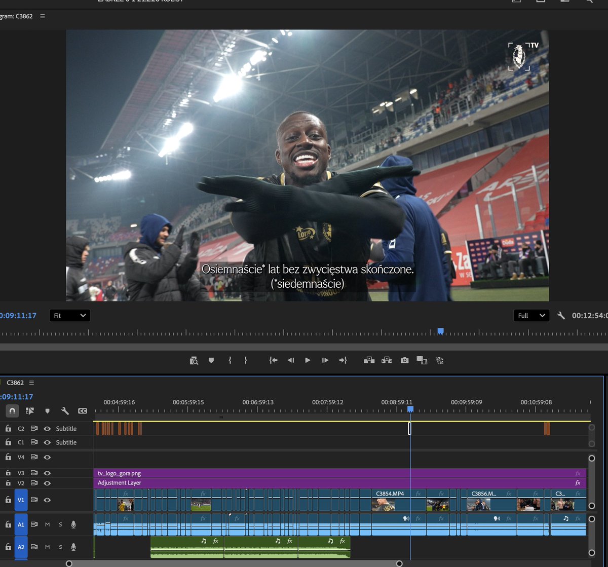
Task: Toggle V3 track output eye
Action: coord(47,473)
